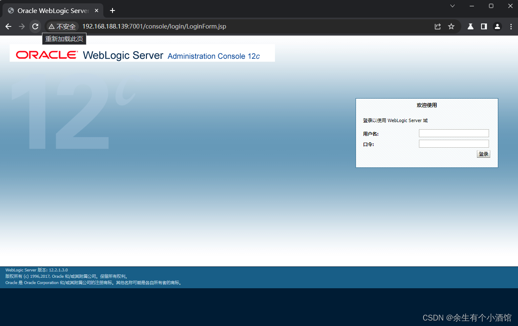Click the address bar URL
The height and width of the screenshot is (326, 518).
pos(154,26)
